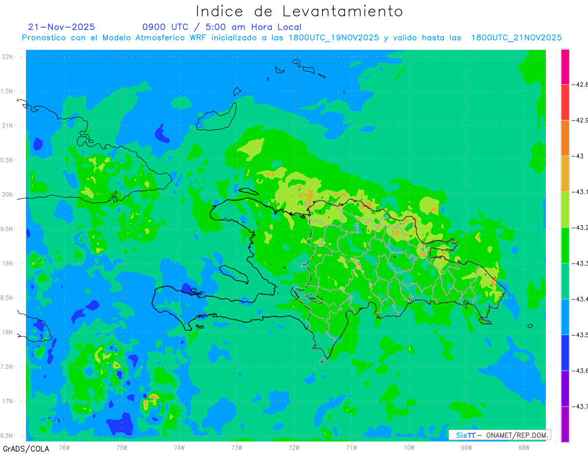Click the '20N' latitude label
This screenshot has width=588, height=454.
click(x=8, y=194)
